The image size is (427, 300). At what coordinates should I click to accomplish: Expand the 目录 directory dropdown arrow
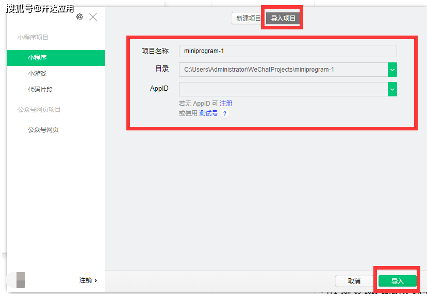click(x=392, y=70)
